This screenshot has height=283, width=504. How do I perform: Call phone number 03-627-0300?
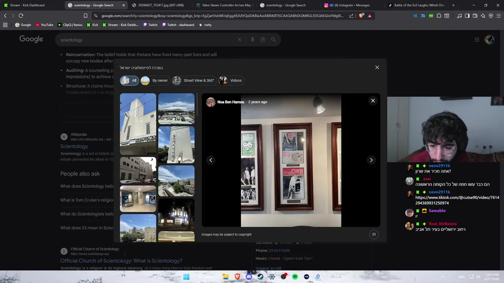(279, 251)
